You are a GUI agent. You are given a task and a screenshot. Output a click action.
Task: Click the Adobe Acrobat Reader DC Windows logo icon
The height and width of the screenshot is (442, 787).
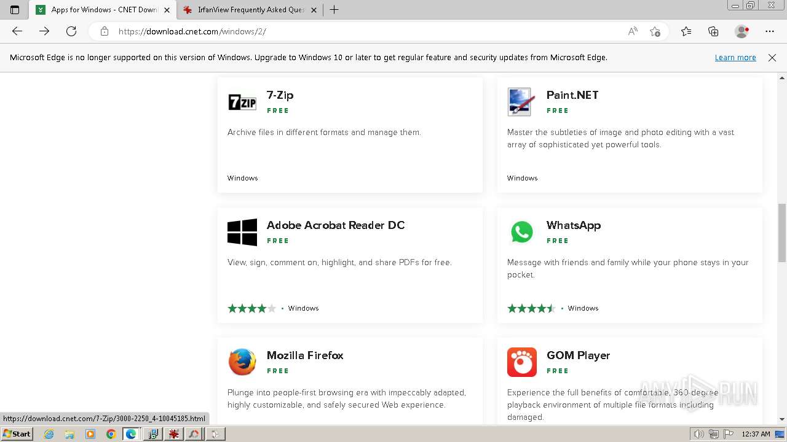[x=242, y=232]
